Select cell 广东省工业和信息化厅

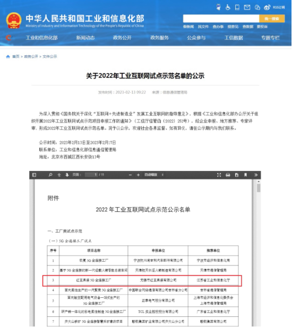point(213,312)
